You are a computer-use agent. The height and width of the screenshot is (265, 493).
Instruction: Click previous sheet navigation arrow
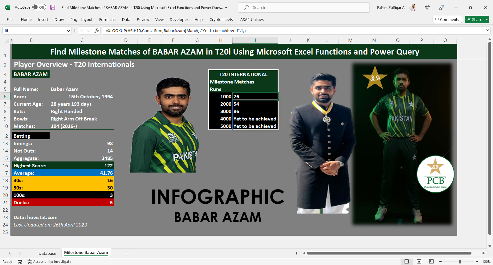click(10, 253)
